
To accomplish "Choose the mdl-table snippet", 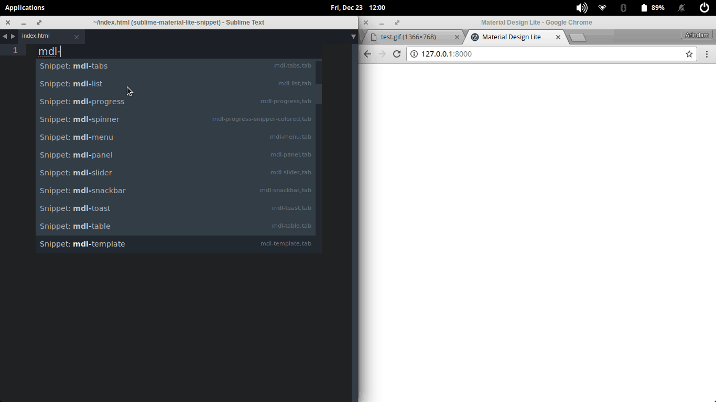I will (176, 226).
